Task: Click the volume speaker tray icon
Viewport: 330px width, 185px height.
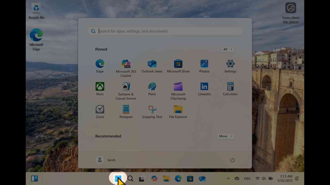Action: [264, 178]
